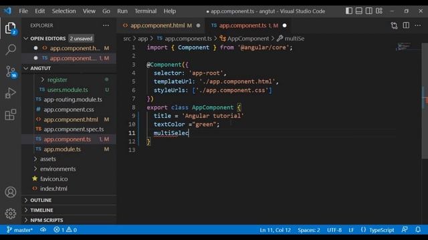This screenshot has width=428, height=240.
Task: Click the editor minimap preview
Action: [405, 47]
